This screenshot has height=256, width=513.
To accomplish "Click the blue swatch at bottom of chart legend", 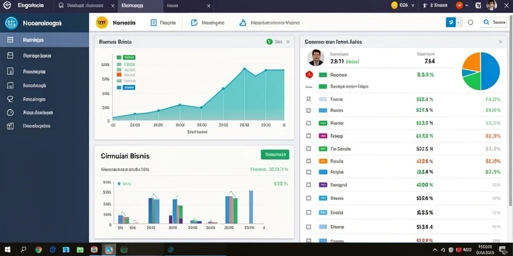I will 119,87.
